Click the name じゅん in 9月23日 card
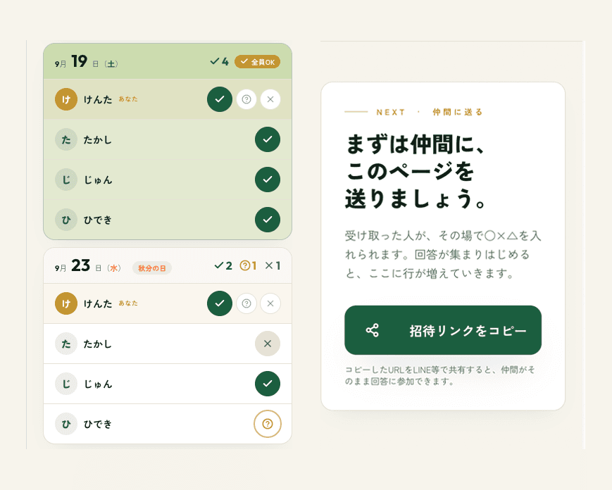 [x=98, y=384]
